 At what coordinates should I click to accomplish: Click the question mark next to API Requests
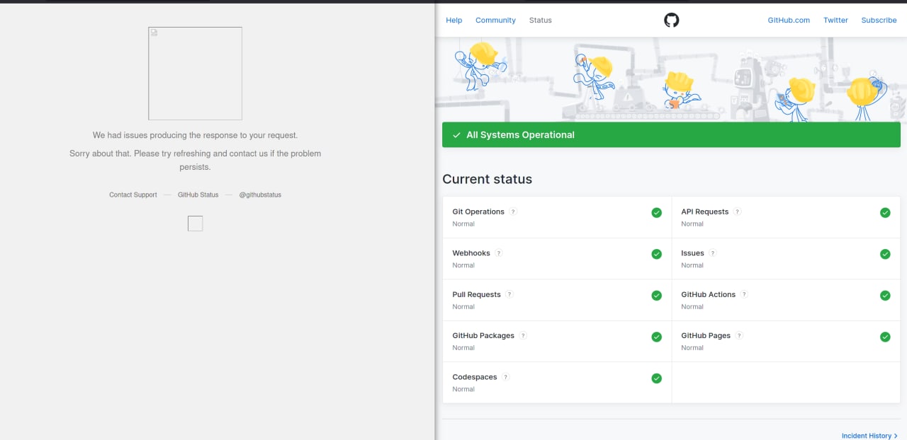(x=737, y=212)
